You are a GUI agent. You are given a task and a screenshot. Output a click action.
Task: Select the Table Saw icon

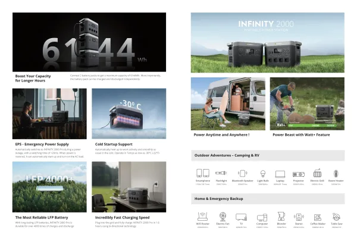click(x=336, y=217)
